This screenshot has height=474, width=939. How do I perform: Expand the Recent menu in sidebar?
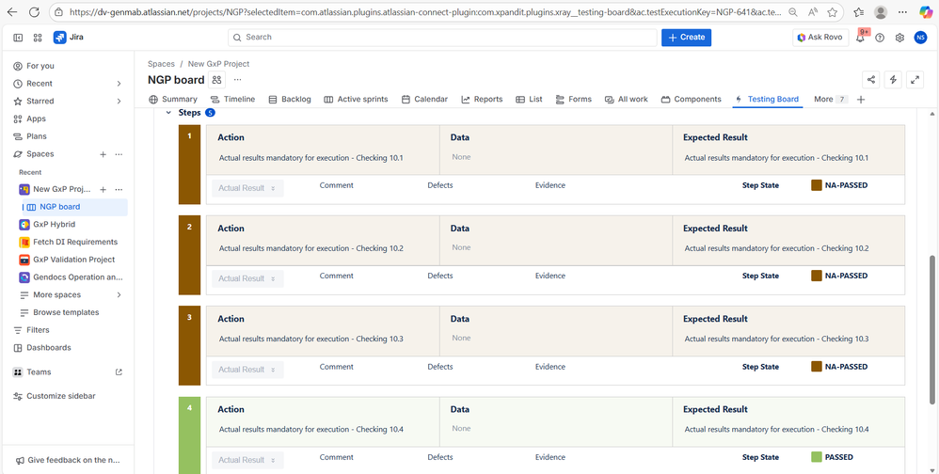(119, 84)
